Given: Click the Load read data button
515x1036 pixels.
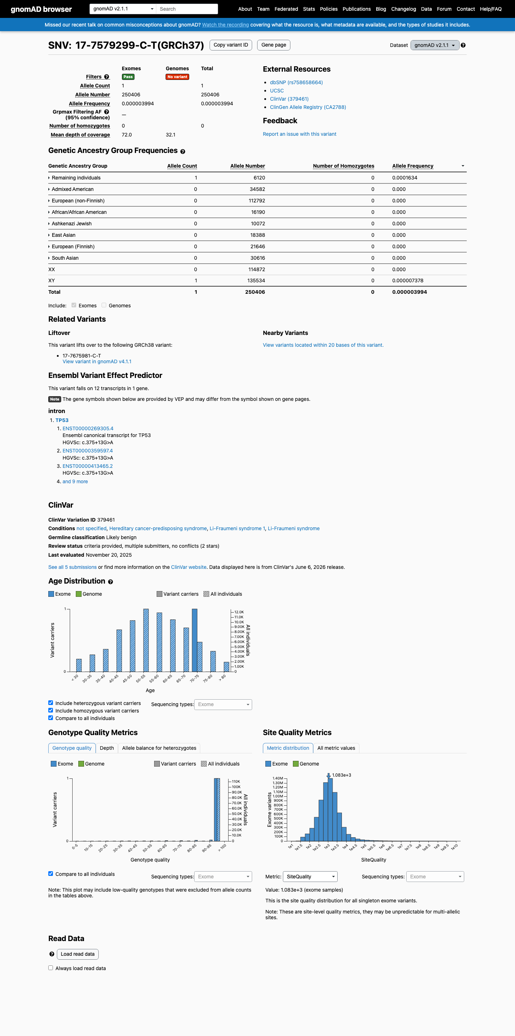Looking at the screenshot, I should point(78,954).
